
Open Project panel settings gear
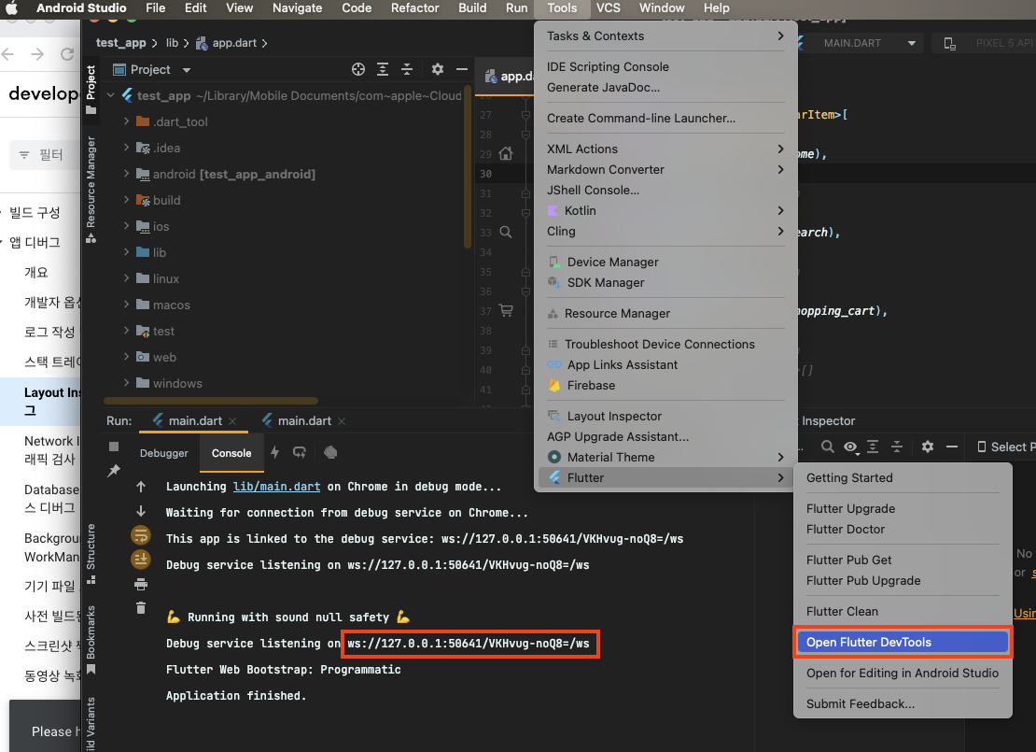pyautogui.click(x=438, y=69)
